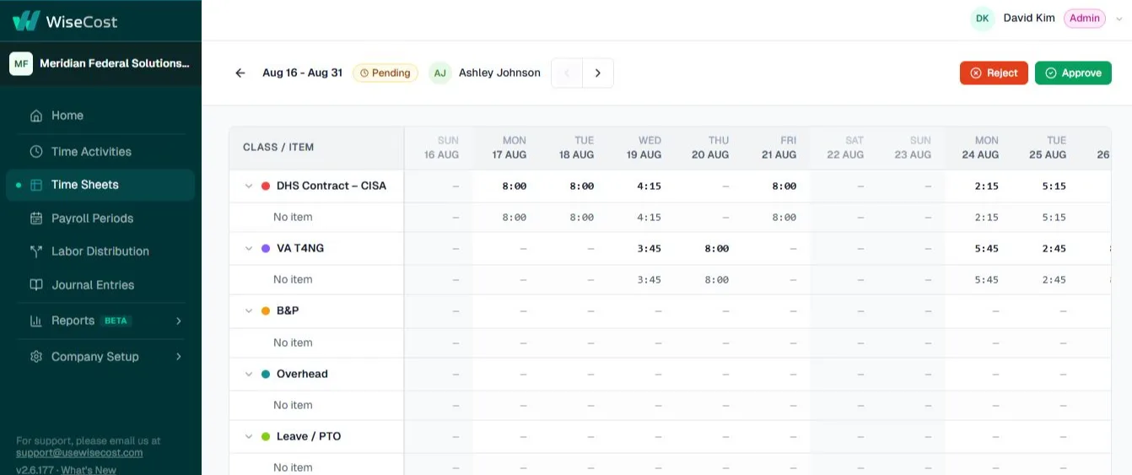The image size is (1132, 475).
Task: Click DHS Contract 4:15 total on Wed 19 Aug
Action: click(x=649, y=186)
